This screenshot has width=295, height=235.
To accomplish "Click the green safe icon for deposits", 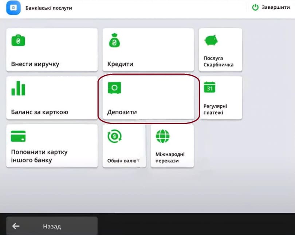I will pyautogui.click(x=114, y=88).
